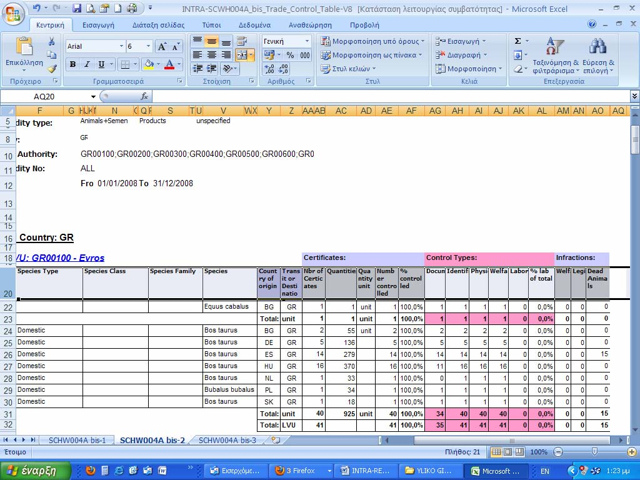The image size is (640, 480).
Task: Increase decimal places
Action: [x=269, y=69]
